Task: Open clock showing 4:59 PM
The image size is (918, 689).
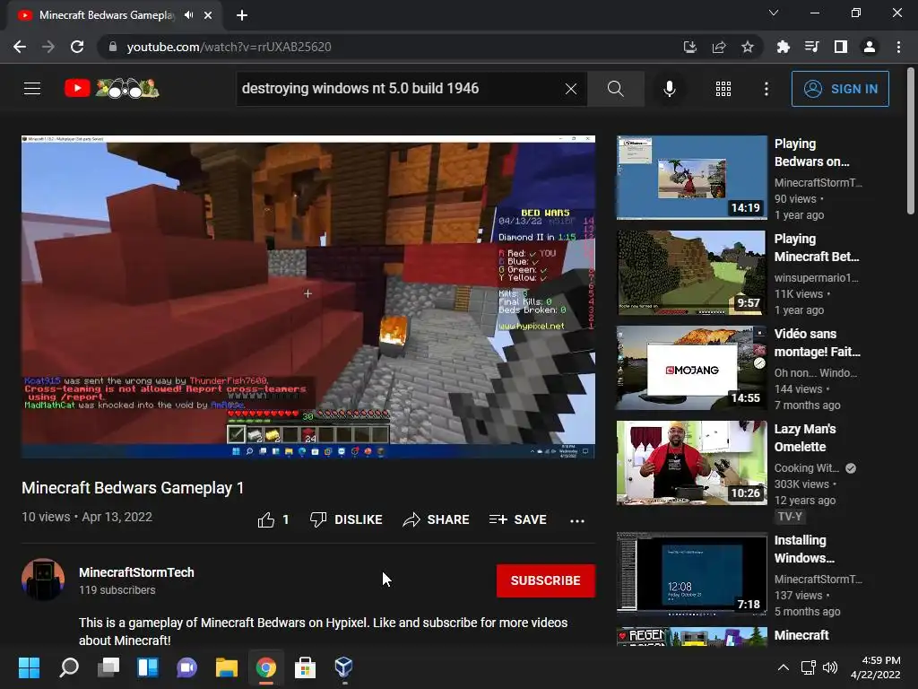Action: click(876, 667)
